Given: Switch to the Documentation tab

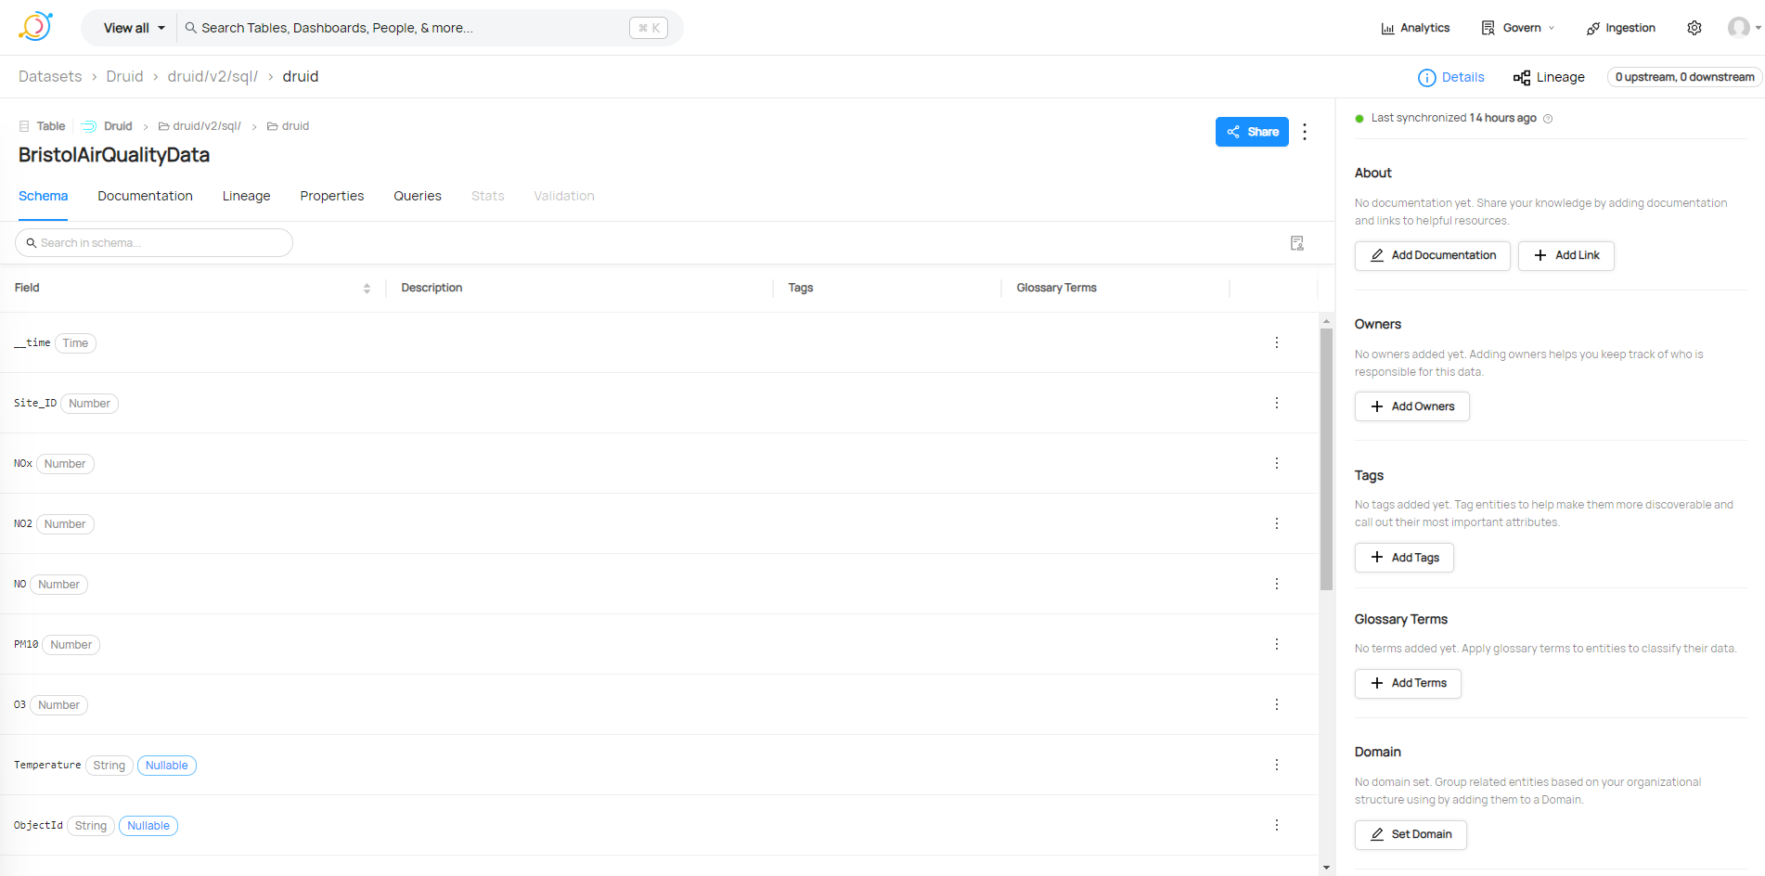Looking at the screenshot, I should click(x=146, y=196).
